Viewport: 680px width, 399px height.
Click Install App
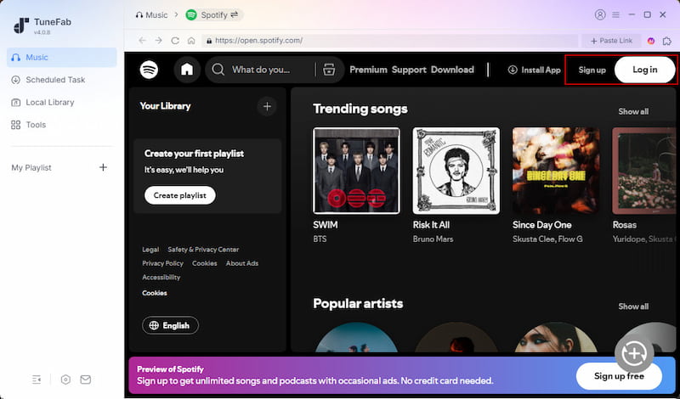click(535, 70)
